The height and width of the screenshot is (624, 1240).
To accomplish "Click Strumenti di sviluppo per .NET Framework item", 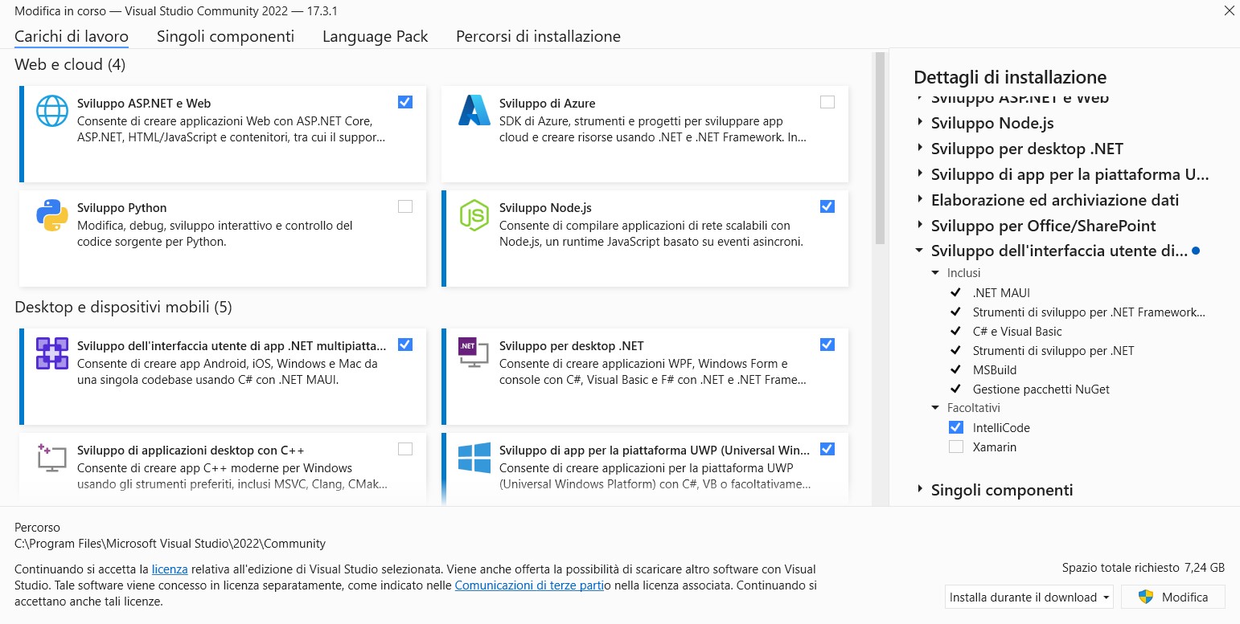I will point(1089,312).
